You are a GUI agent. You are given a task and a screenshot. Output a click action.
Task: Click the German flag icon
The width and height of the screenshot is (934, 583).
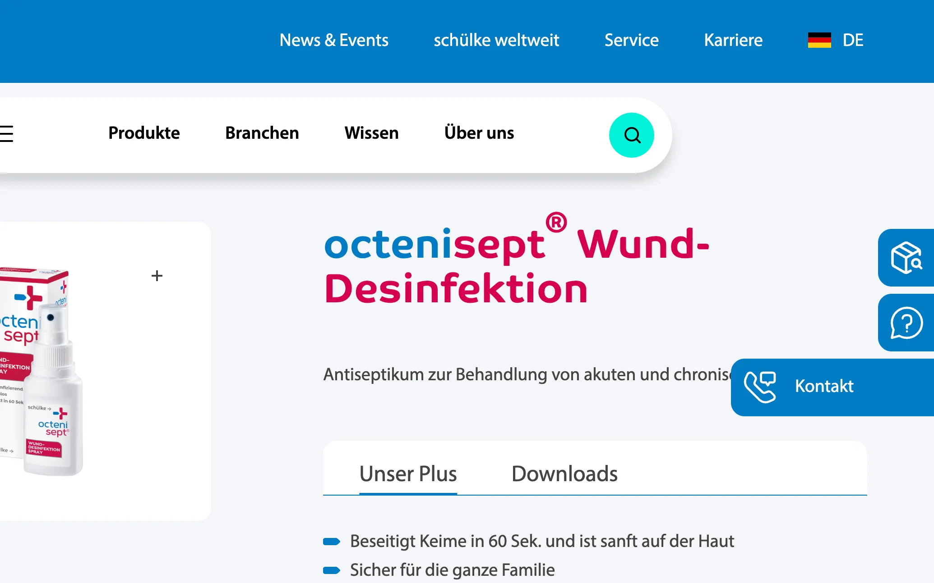tap(819, 40)
